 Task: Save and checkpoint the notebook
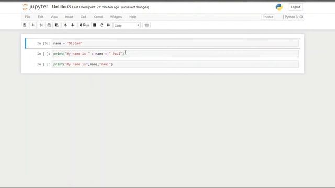[25, 25]
